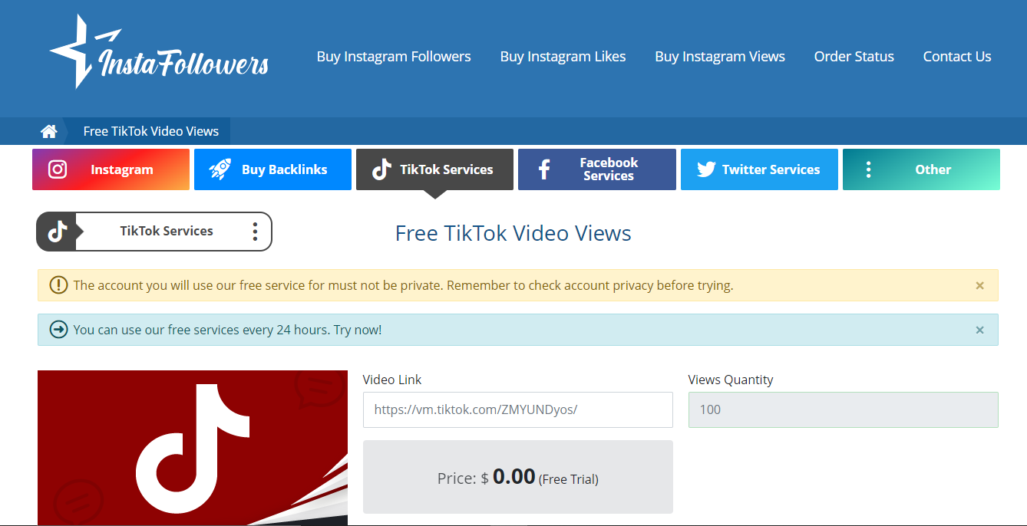Click the rocket icon on Buy Backlinks
Image resolution: width=1027 pixels, height=526 pixels.
pyautogui.click(x=220, y=169)
